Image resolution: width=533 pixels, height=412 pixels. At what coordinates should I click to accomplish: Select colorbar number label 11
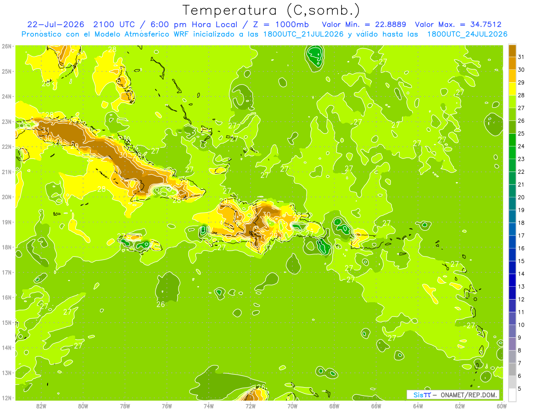pyautogui.click(x=521, y=312)
